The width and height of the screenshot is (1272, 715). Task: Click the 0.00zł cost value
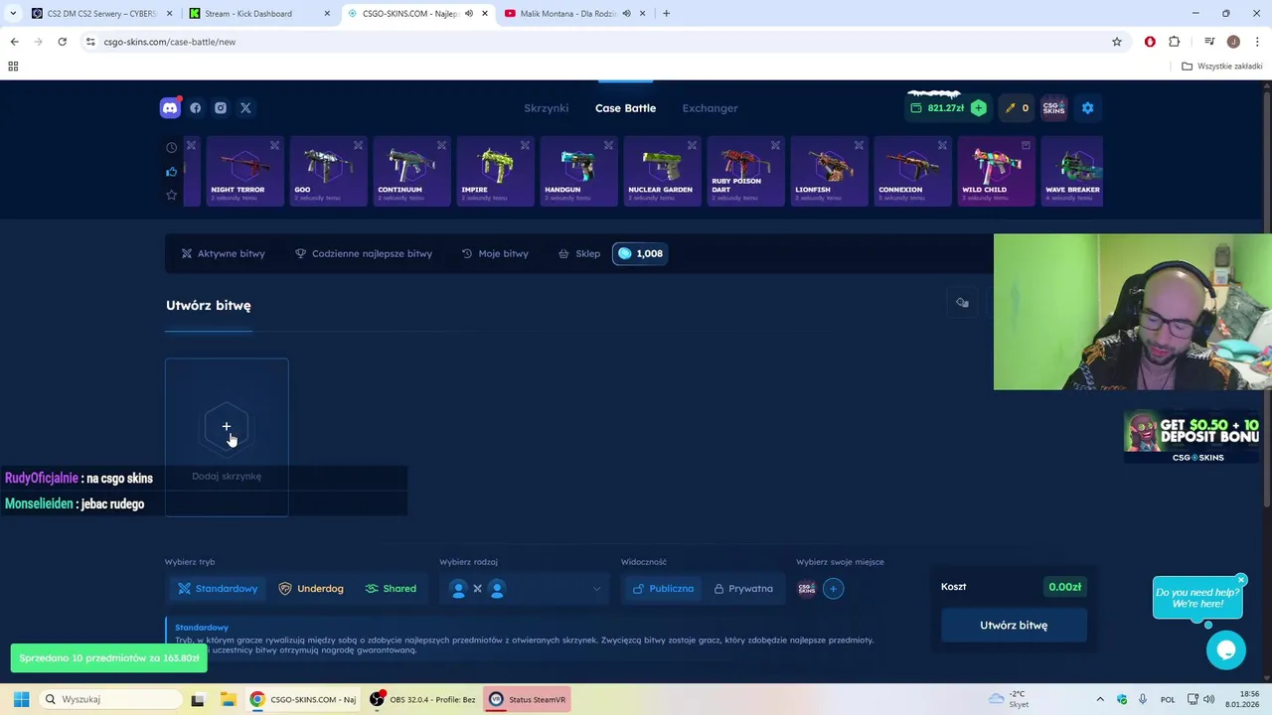click(x=1064, y=587)
